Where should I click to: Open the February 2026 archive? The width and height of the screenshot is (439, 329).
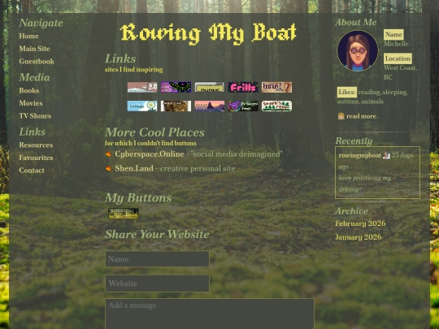point(360,223)
